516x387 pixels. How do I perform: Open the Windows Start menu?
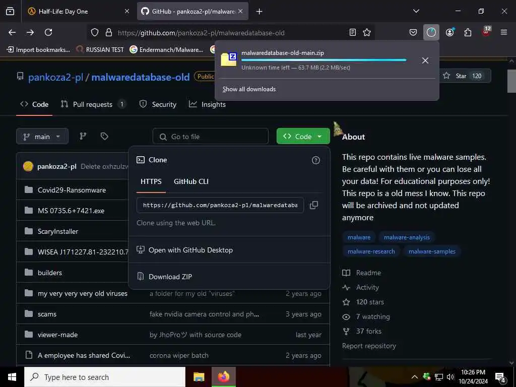12,377
